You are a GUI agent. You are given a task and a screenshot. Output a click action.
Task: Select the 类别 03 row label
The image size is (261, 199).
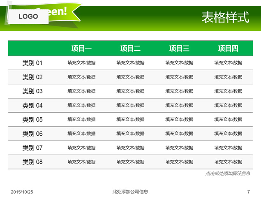tap(32, 91)
